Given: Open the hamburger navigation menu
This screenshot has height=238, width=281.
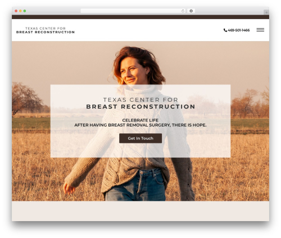Looking at the screenshot, I should click(x=260, y=30).
